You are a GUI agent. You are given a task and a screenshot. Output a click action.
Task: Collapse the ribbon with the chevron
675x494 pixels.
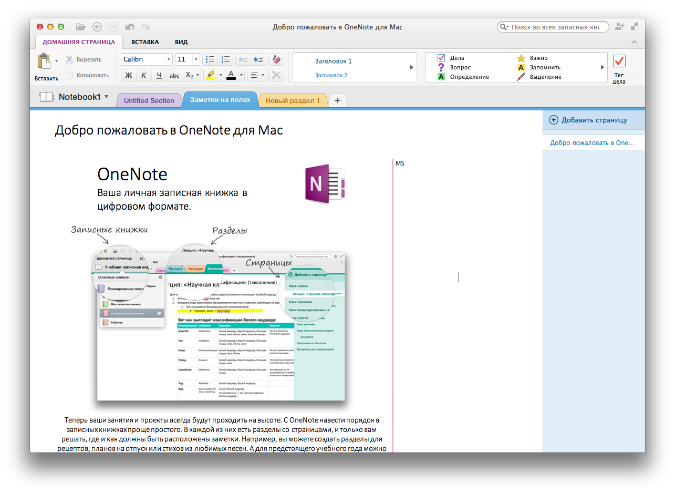(x=635, y=42)
